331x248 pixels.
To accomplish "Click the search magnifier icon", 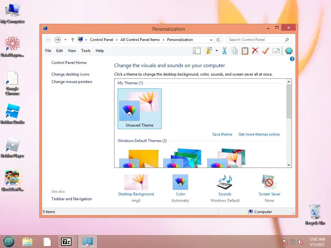I will coord(287,40).
